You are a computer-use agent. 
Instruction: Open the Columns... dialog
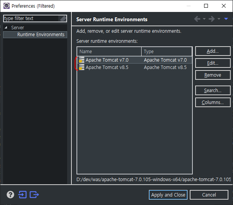(x=213, y=102)
